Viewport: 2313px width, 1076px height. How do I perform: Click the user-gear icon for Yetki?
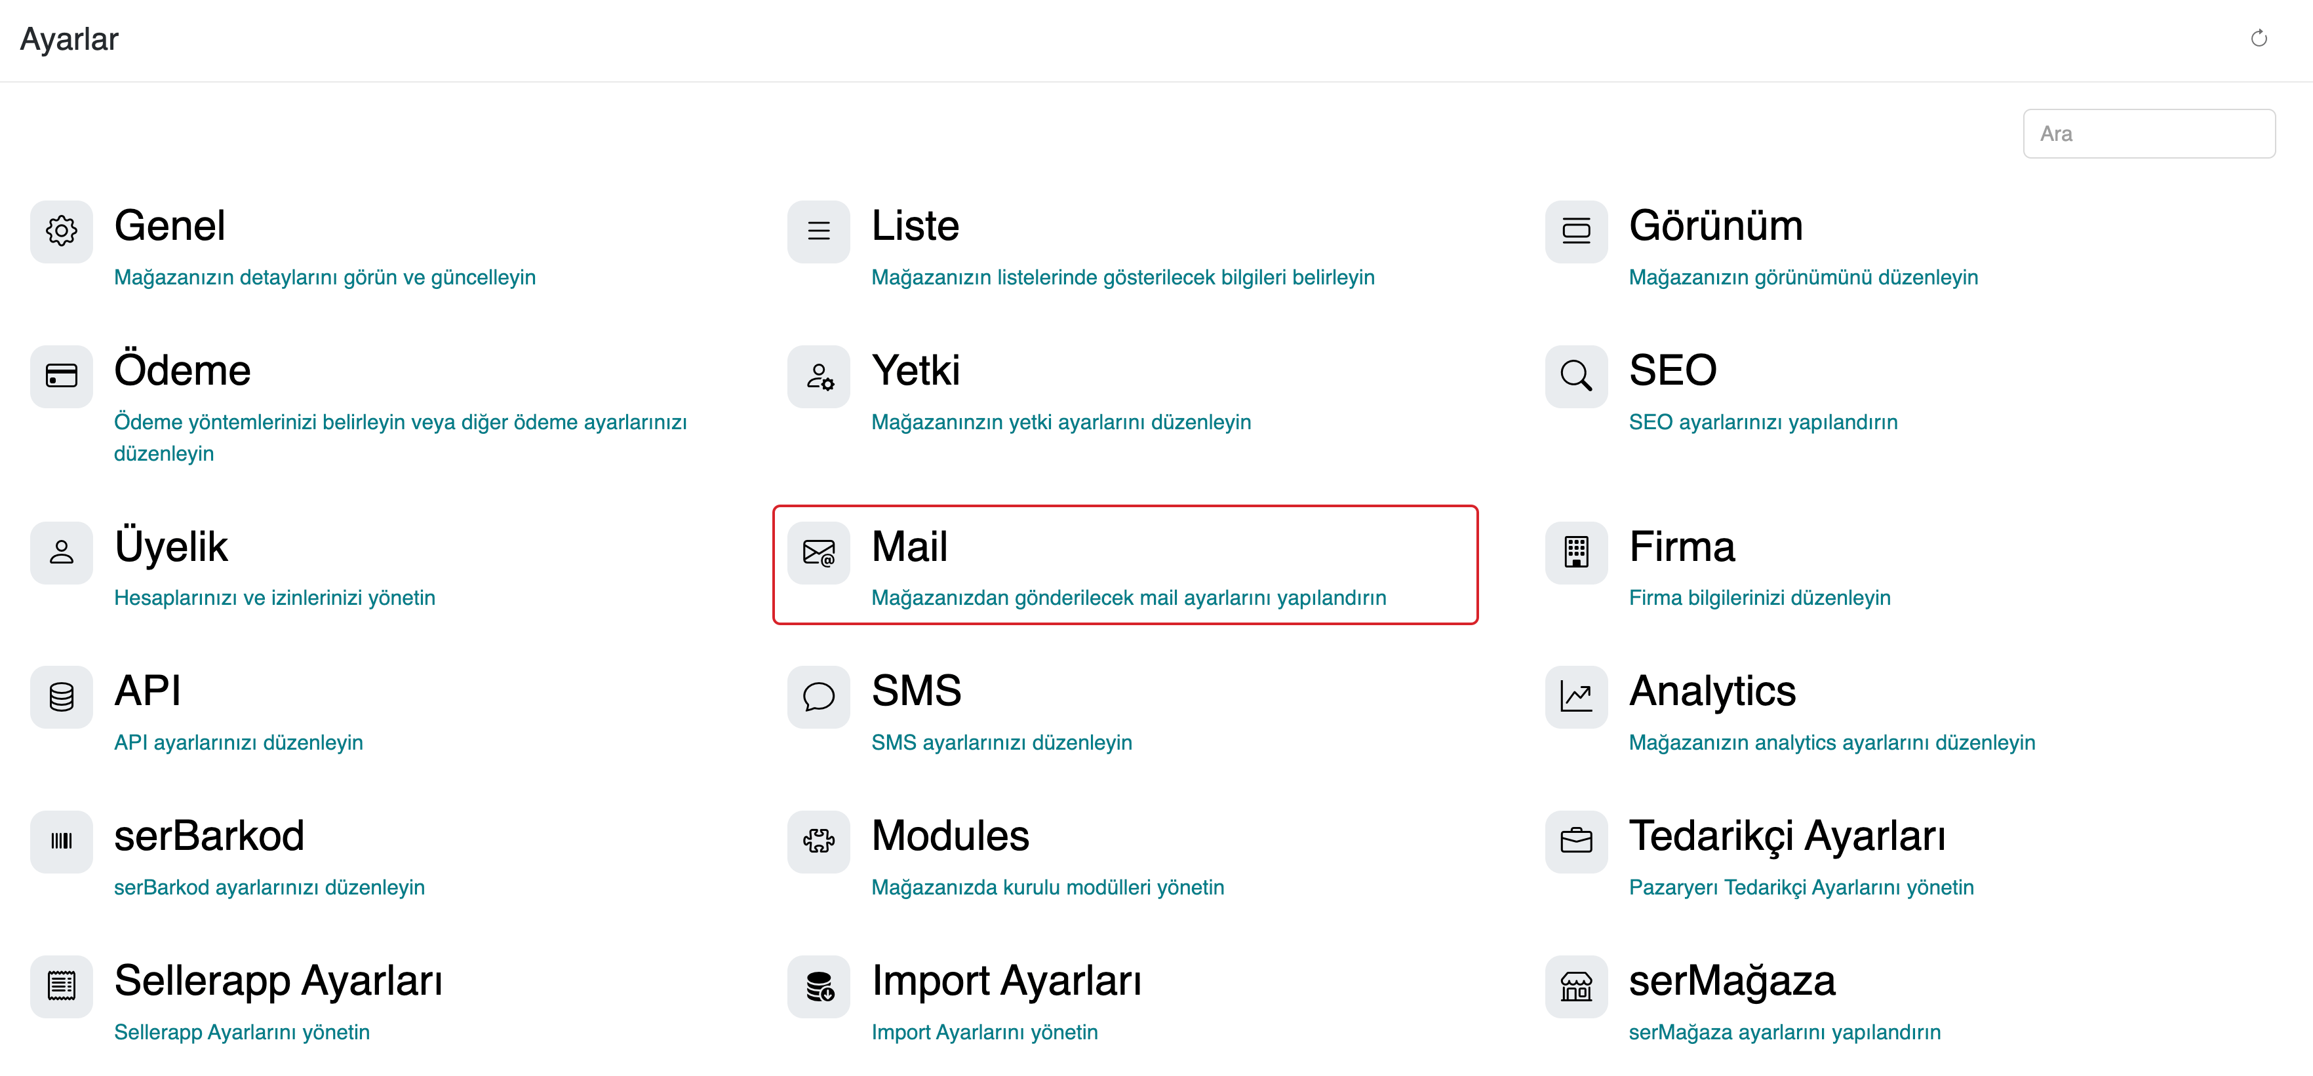818,376
